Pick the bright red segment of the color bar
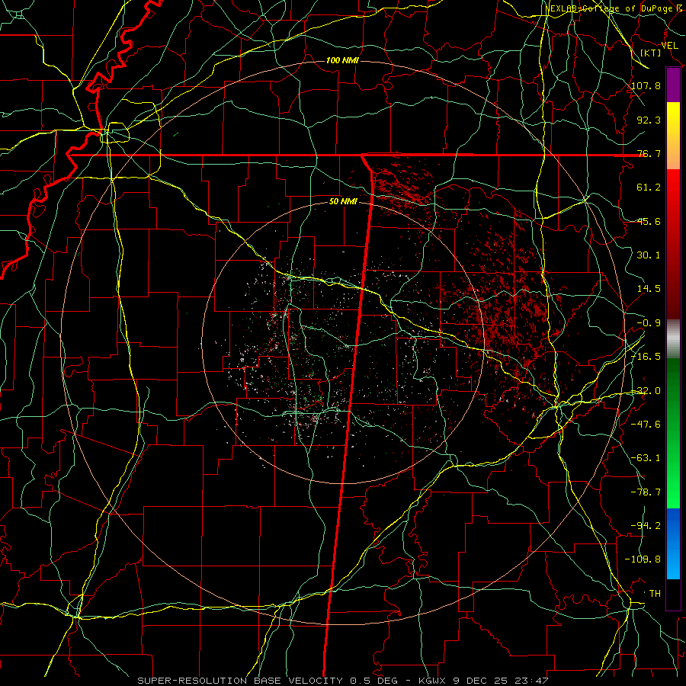Screen dimensions: 686x686 coord(673,186)
